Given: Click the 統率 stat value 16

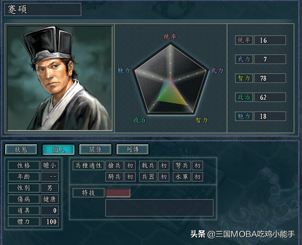Looking at the screenshot, I should pyautogui.click(x=270, y=40).
